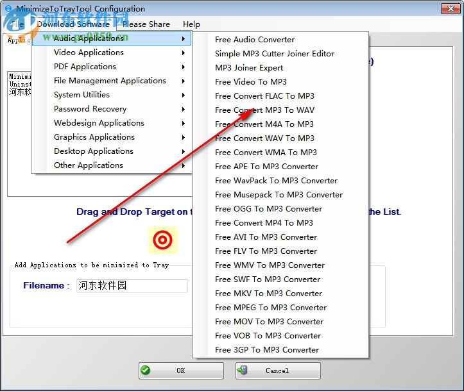Choose Free APE To MP3 Converter
Screen dimensions: 464x391
(280, 167)
